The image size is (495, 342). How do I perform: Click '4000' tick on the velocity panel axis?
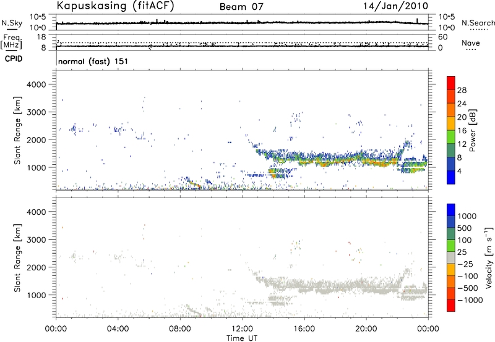click(36, 212)
